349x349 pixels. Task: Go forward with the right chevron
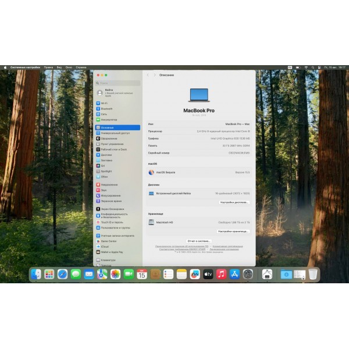coord(155,75)
